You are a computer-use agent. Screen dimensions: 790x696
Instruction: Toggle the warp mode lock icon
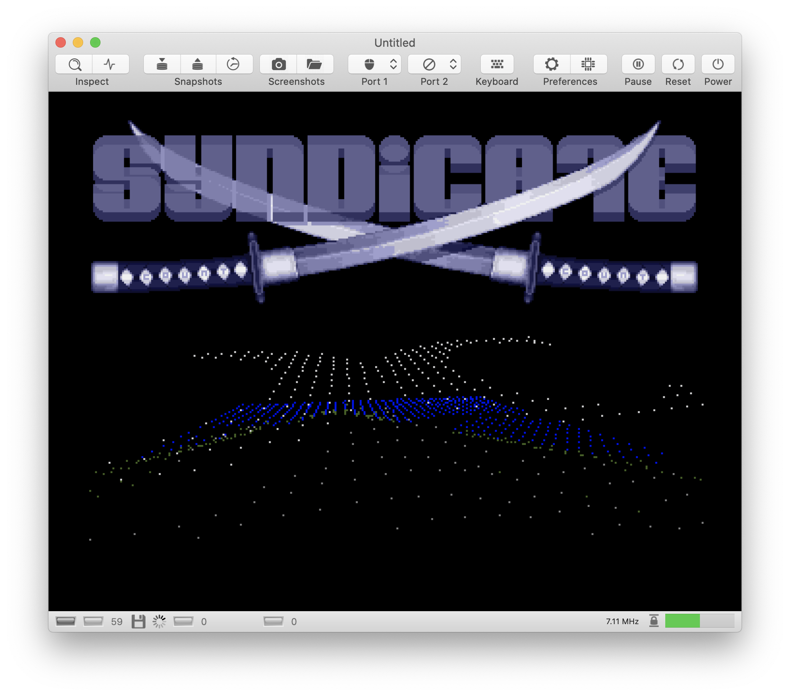[x=654, y=621]
